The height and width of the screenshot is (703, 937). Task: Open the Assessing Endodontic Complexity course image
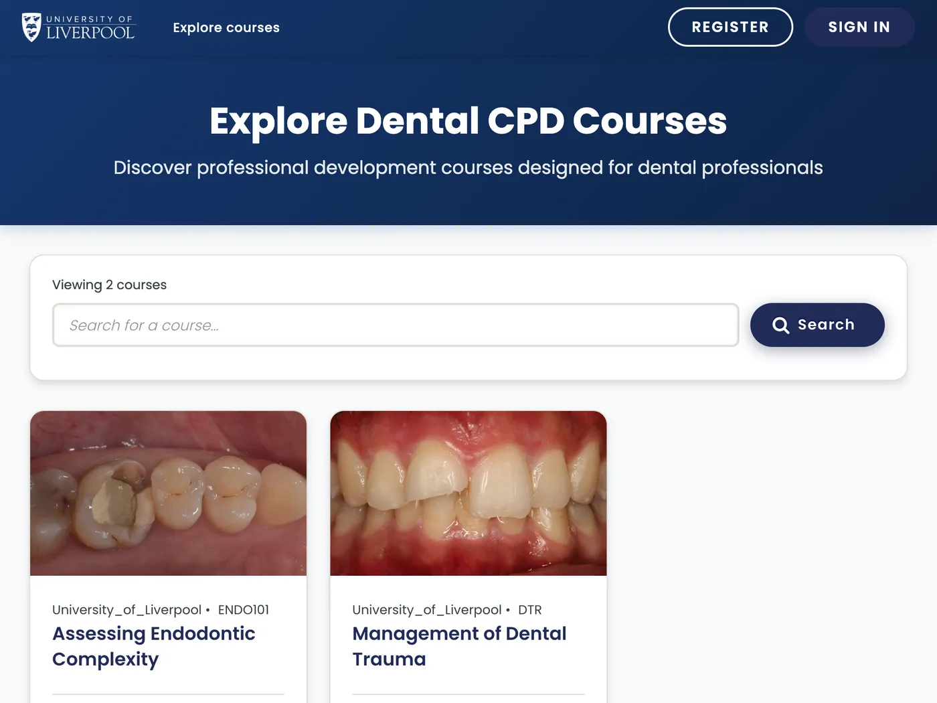tap(169, 493)
